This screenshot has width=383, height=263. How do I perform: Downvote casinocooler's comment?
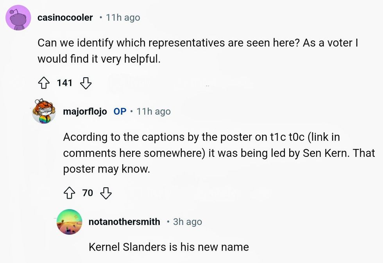click(85, 83)
